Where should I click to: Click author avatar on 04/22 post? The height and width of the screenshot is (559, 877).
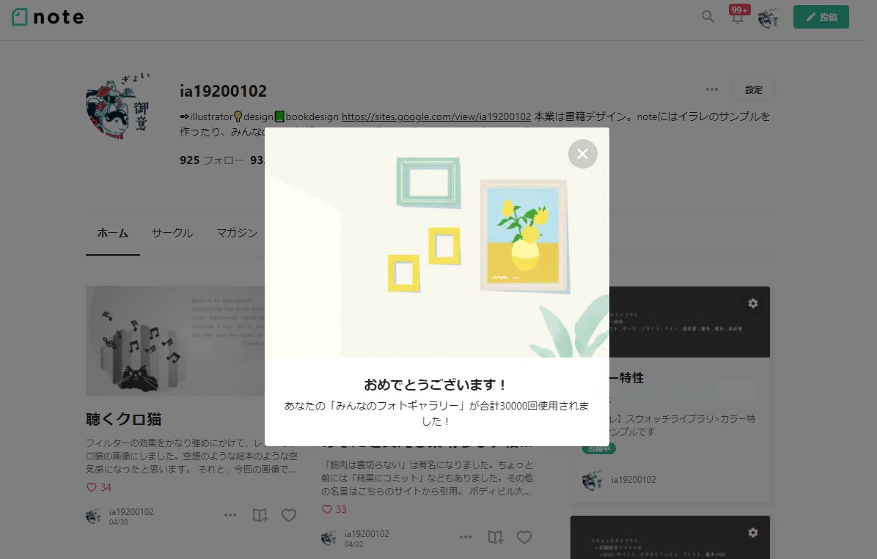329,538
